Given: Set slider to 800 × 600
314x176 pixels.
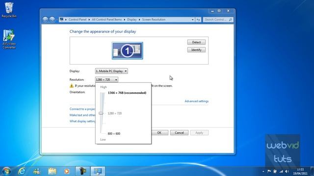Looking at the screenshot, I should click(x=114, y=133).
